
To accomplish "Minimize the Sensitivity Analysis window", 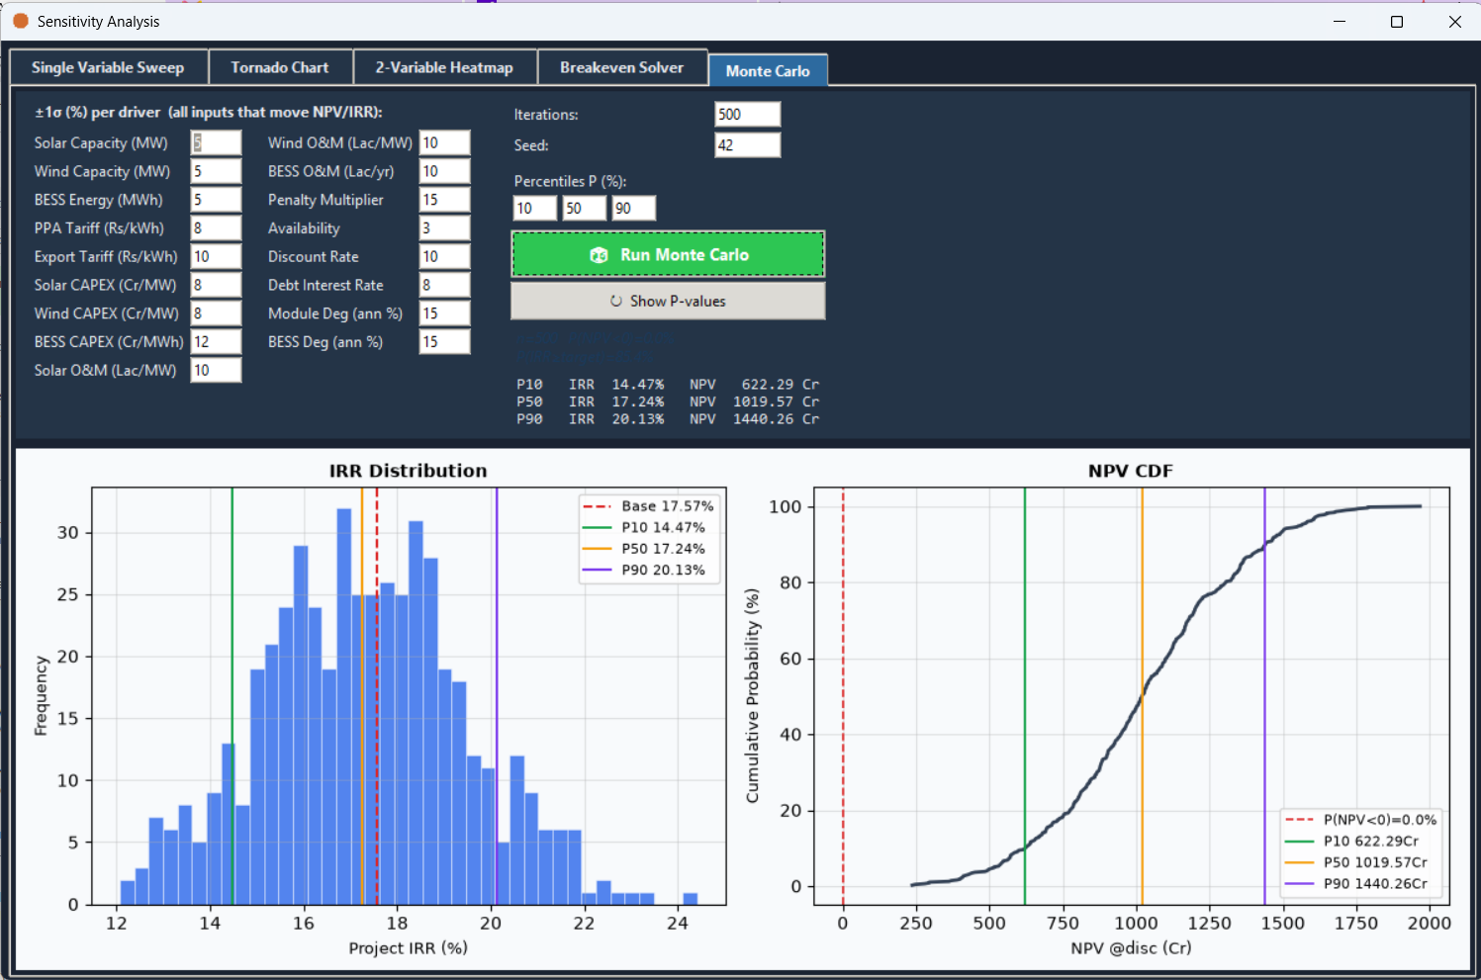I will pos(1340,21).
